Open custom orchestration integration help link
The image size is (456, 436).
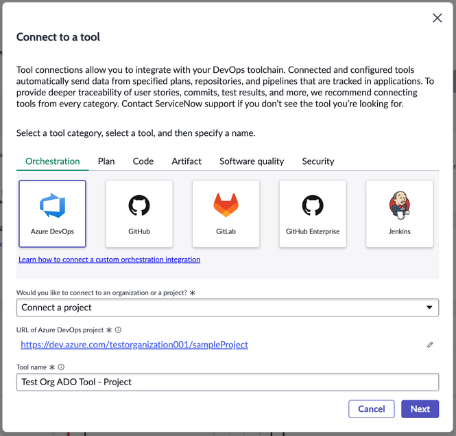(109, 260)
